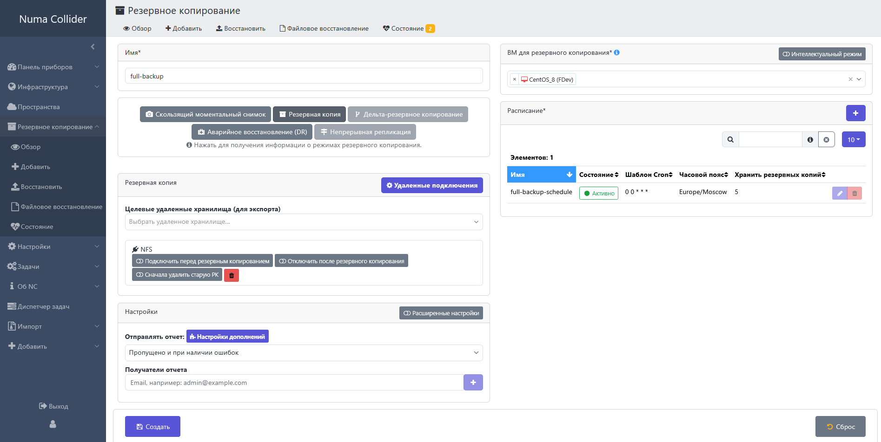Screen dimensions: 881x442
Task: Open Диспетчер задач in the sidebar
Action: tap(53, 306)
